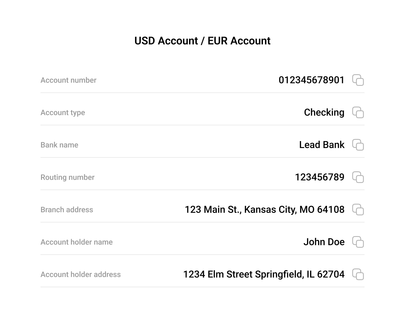
Task: Select the routing number 123456789
Action: (x=320, y=177)
